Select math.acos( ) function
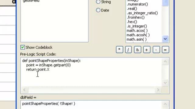Viewport: 195px width, 109px height. pyautogui.click(x=137, y=31)
